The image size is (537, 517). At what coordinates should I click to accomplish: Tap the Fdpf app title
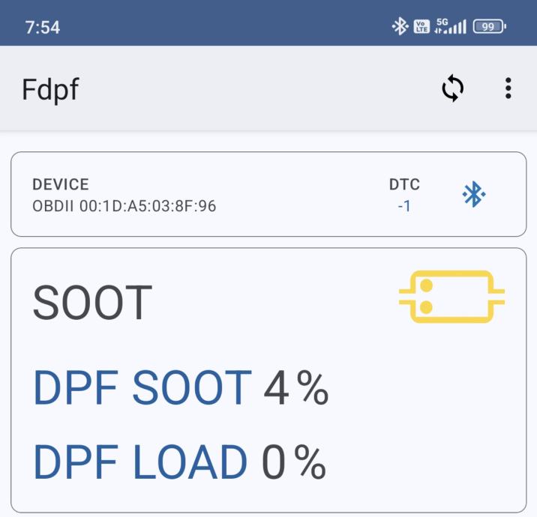(50, 90)
